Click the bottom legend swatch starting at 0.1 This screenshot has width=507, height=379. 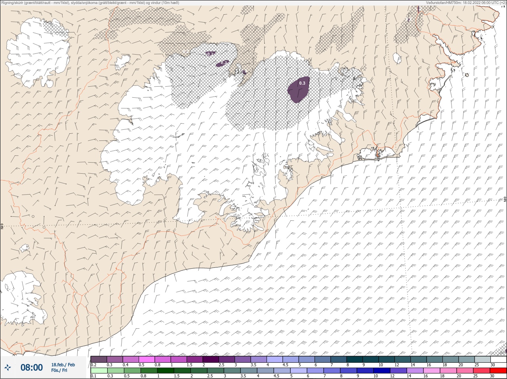coord(99,371)
